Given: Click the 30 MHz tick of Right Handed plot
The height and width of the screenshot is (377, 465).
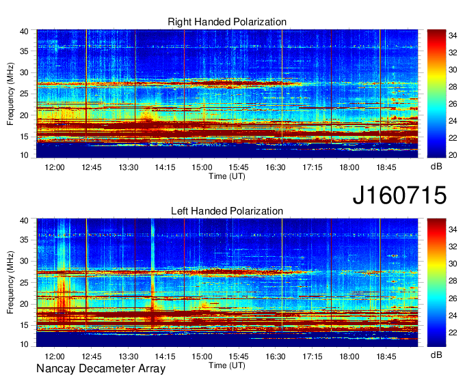Looking at the screenshot, I should [x=24, y=72].
